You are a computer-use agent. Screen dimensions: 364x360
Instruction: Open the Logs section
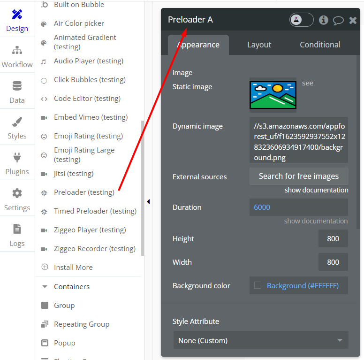17,235
